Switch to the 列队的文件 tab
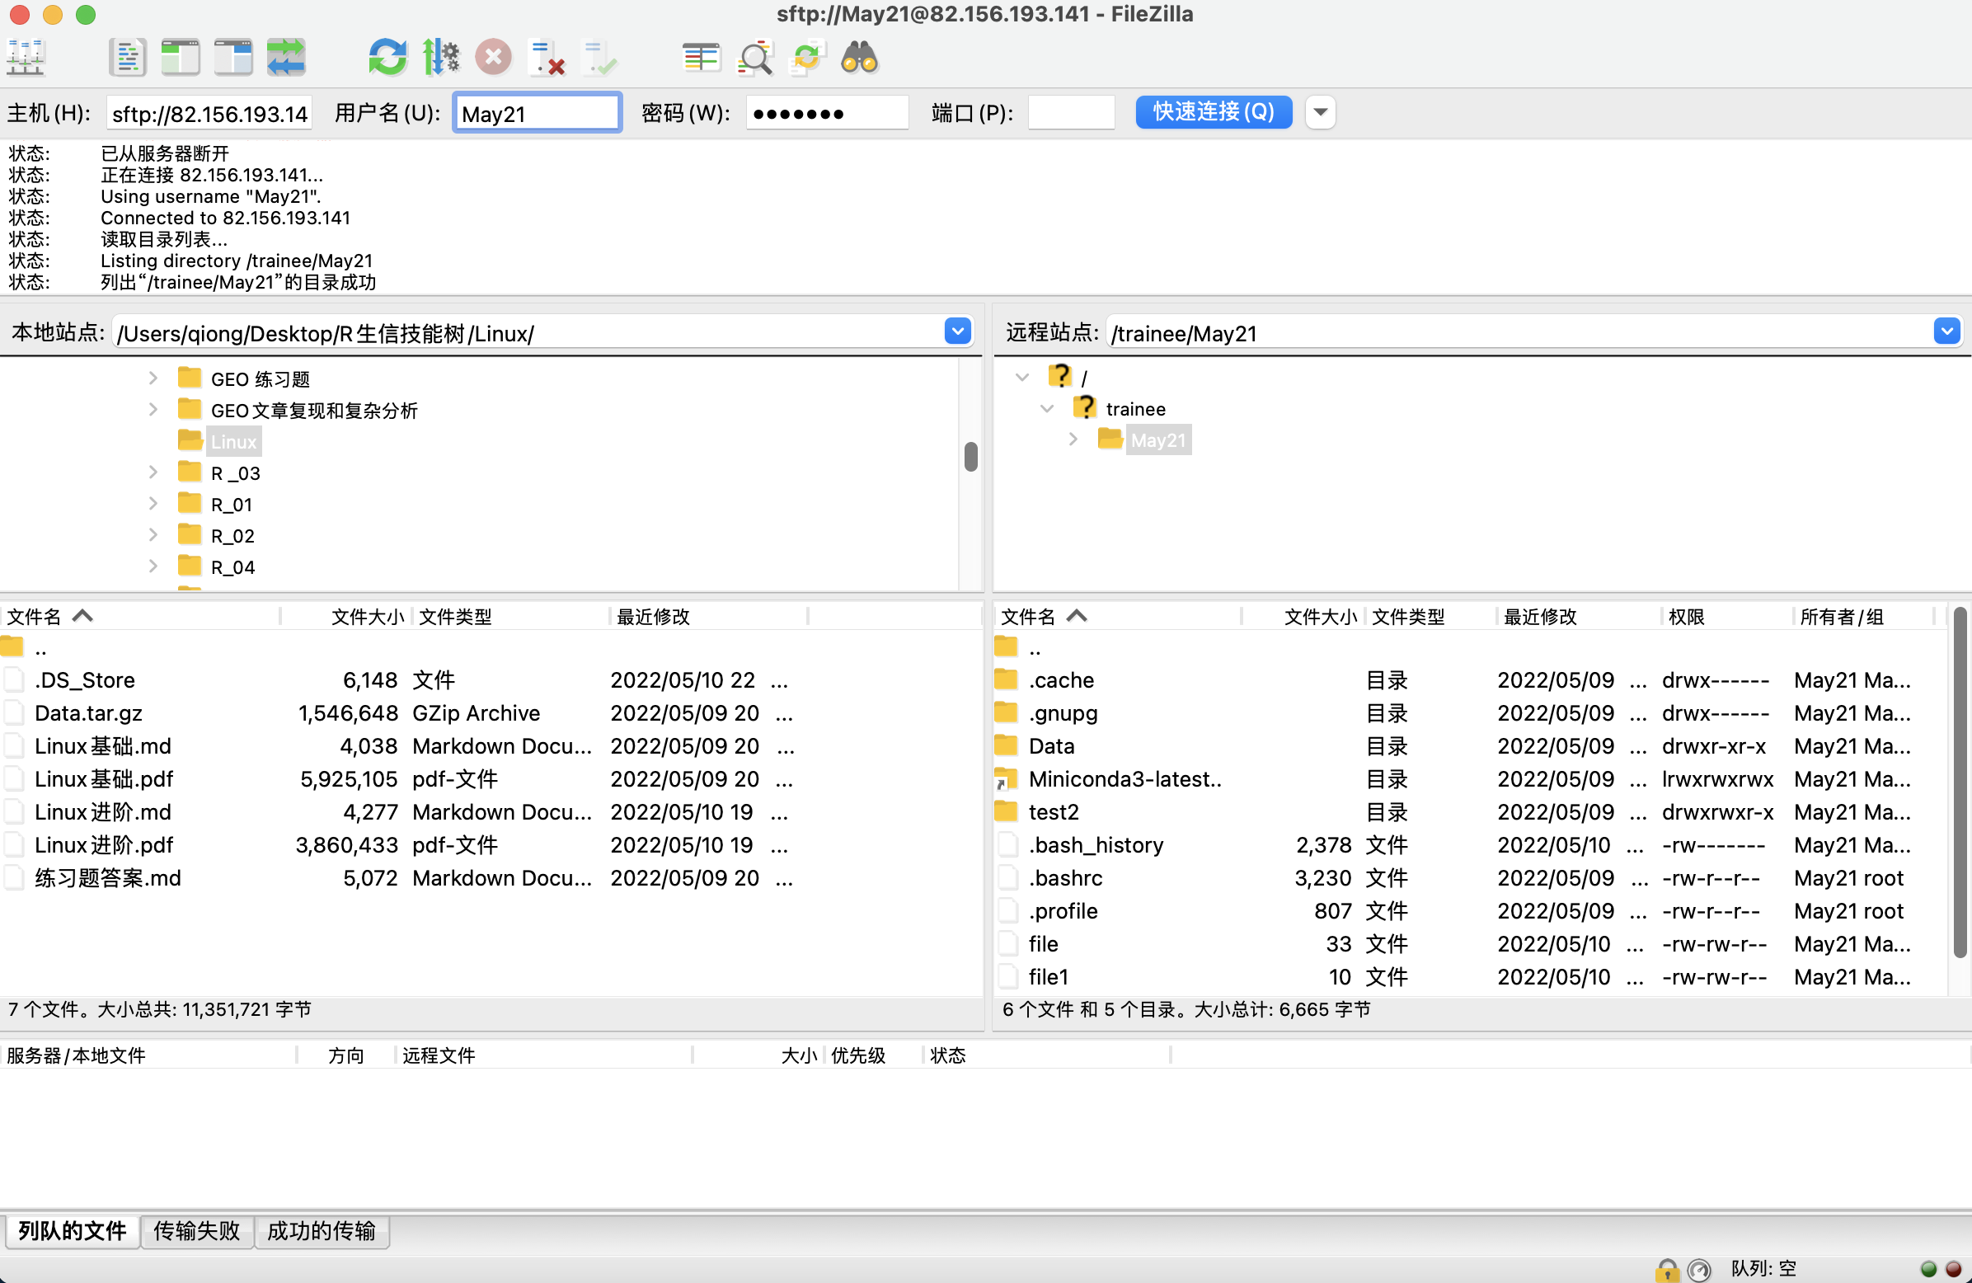The height and width of the screenshot is (1283, 1972). pos(72,1231)
